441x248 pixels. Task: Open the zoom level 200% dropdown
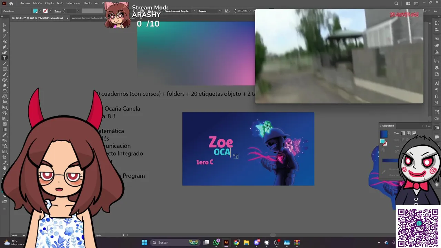23,235
